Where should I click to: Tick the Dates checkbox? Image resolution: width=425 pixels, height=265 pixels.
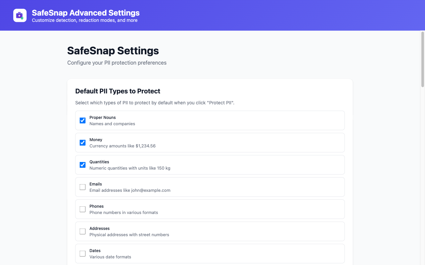(83, 254)
